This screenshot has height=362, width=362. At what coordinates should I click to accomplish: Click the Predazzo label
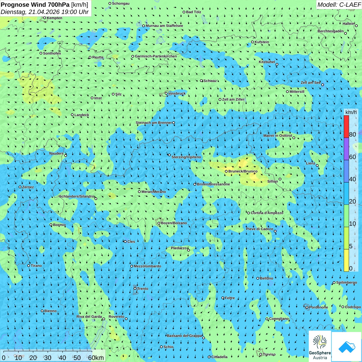(x=179, y=248)
